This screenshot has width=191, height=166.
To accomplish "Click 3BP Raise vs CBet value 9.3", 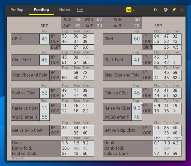I will [x=137, y=108].
